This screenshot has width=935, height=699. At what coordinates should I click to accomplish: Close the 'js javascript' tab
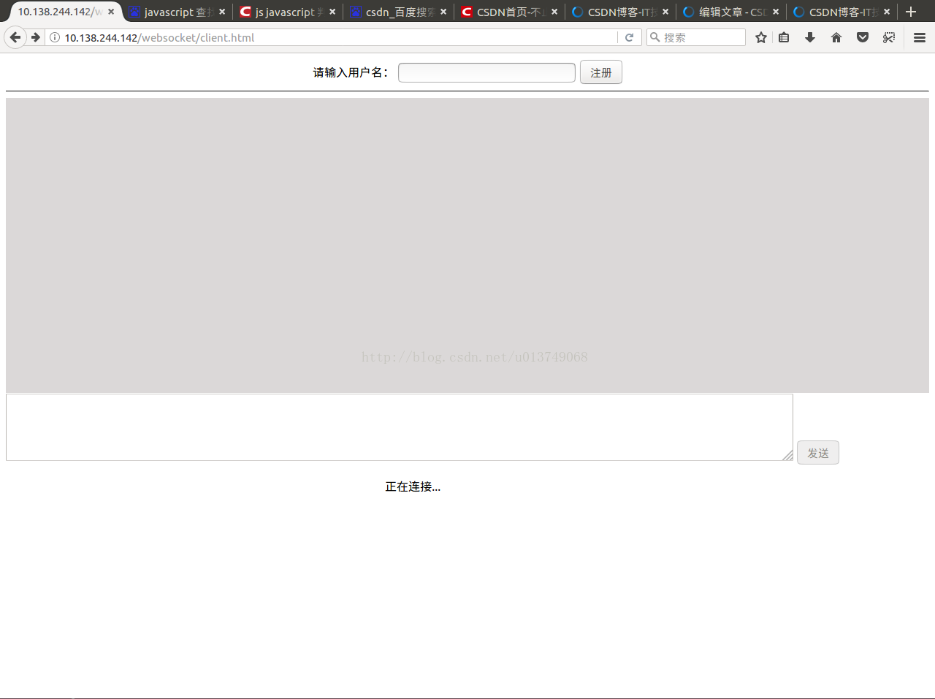tap(332, 12)
